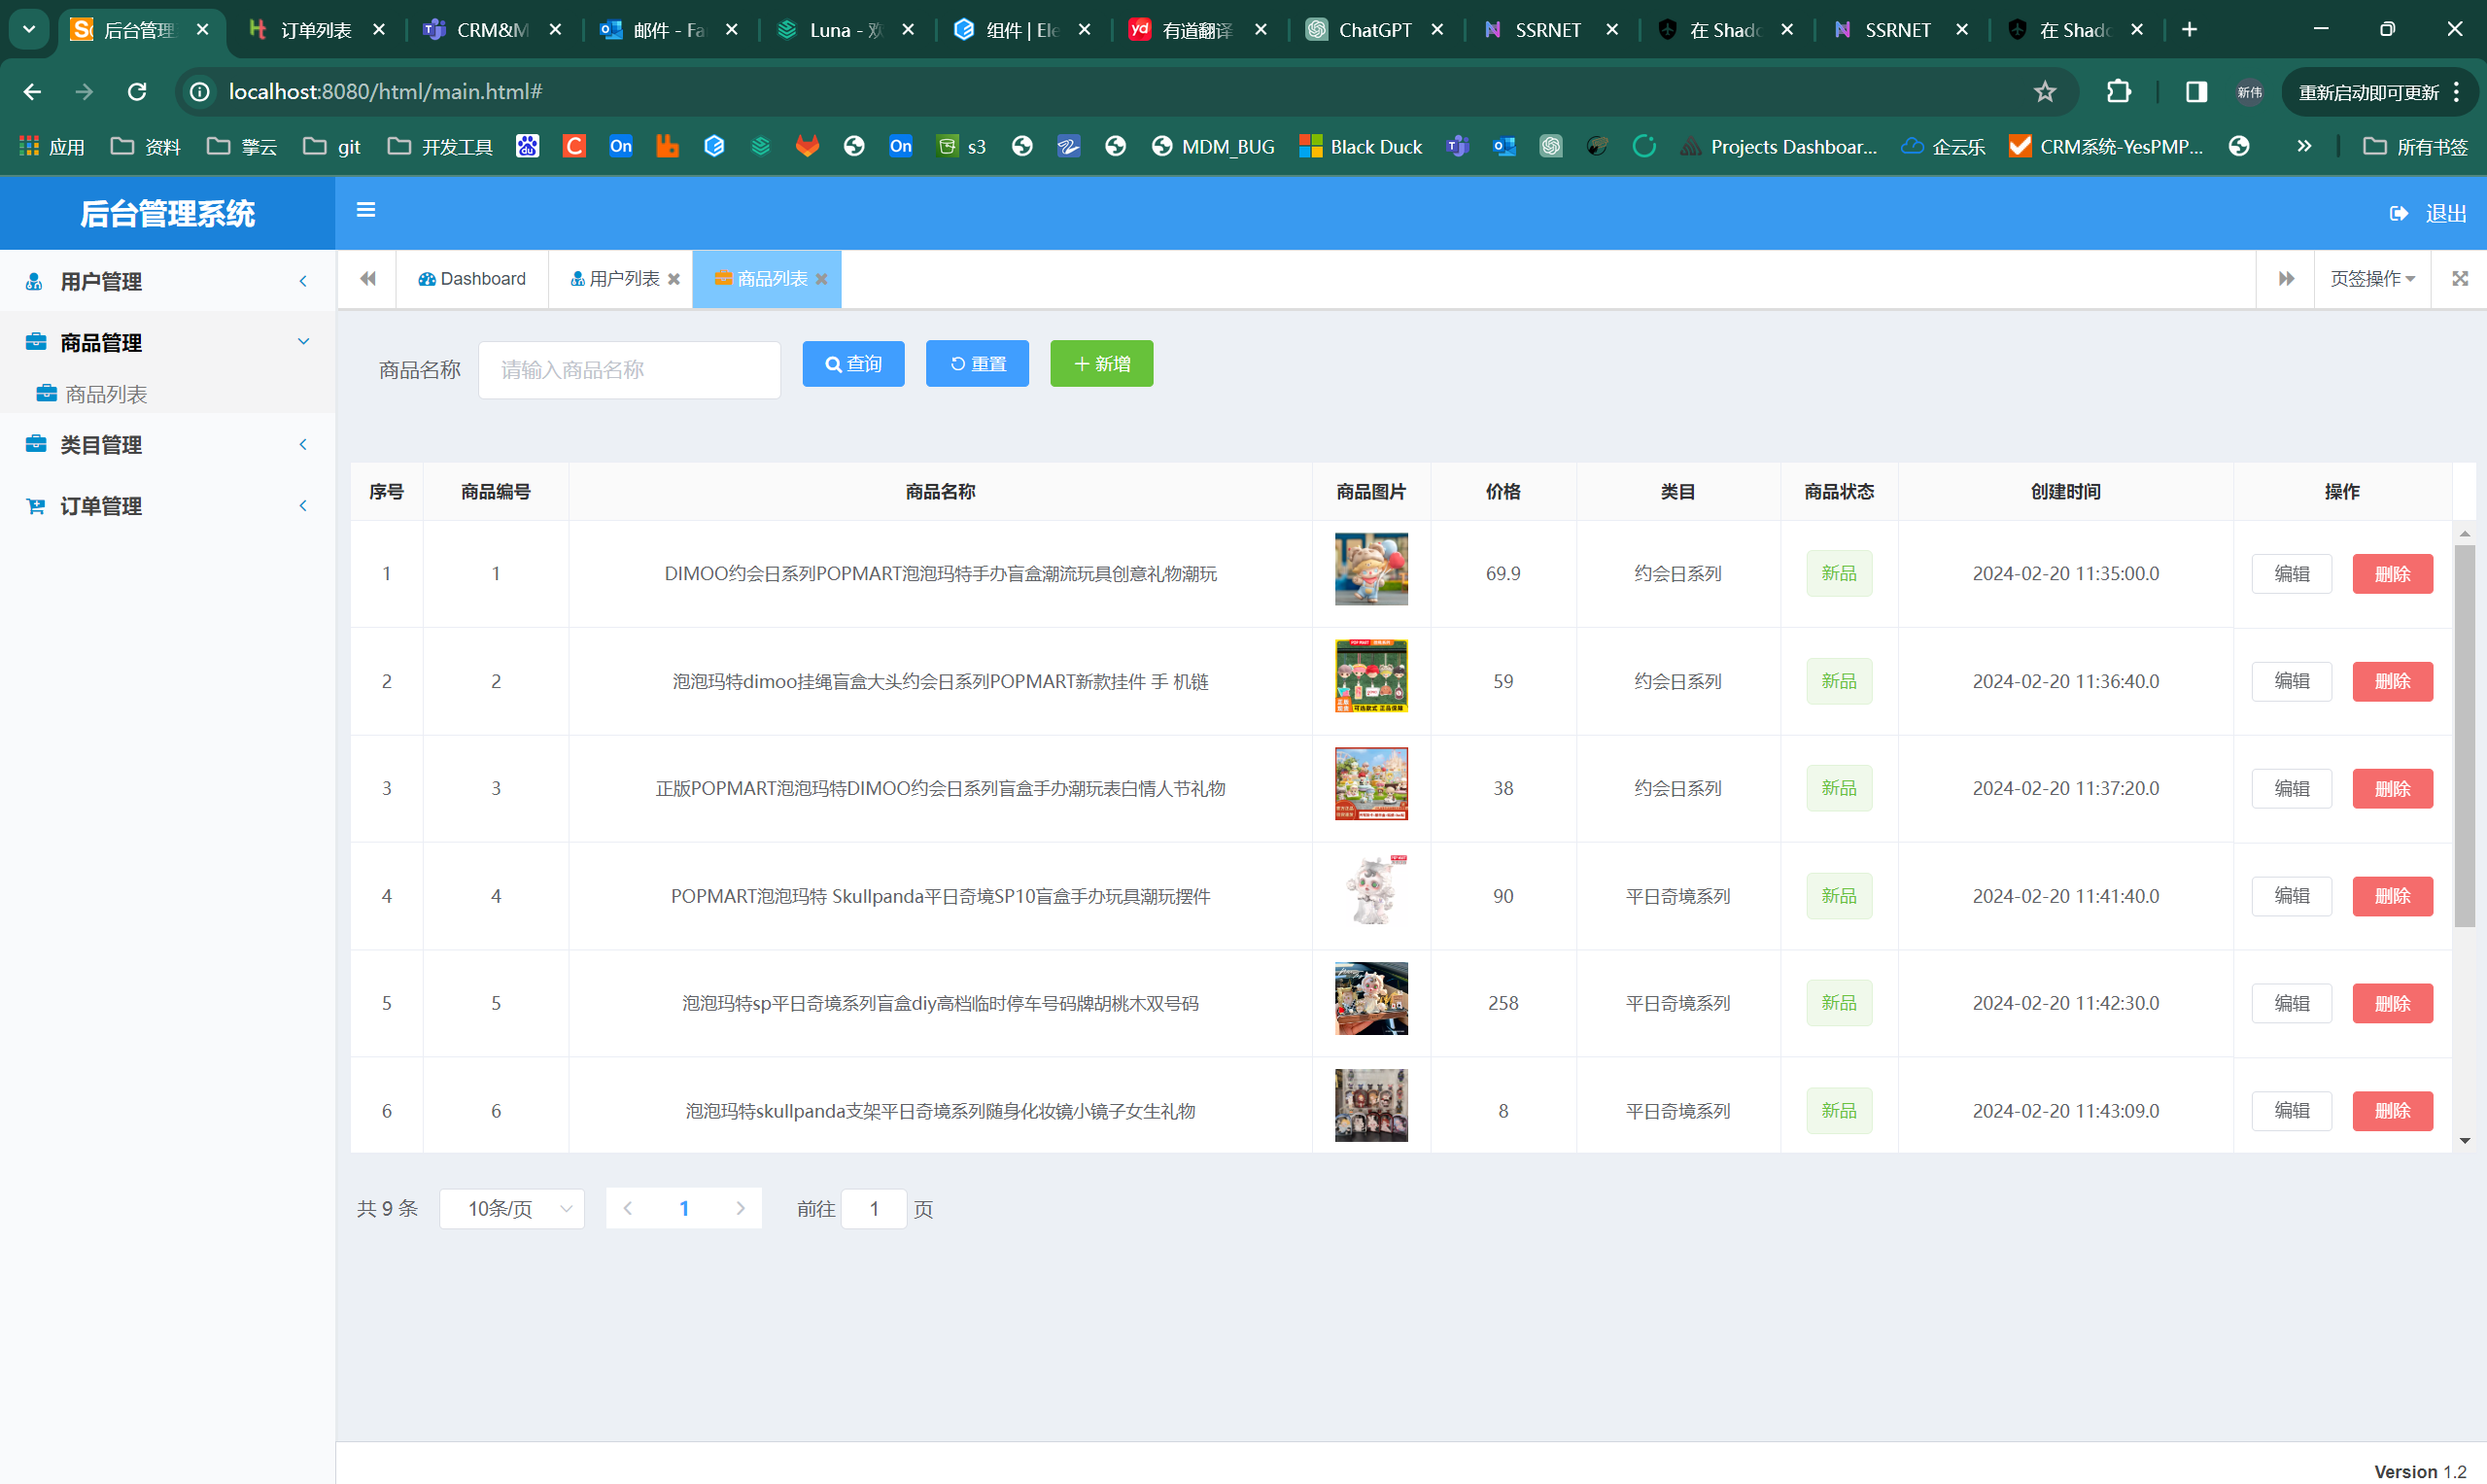
Task: Open browser extensions puzzle icon
Action: click(x=2118, y=92)
